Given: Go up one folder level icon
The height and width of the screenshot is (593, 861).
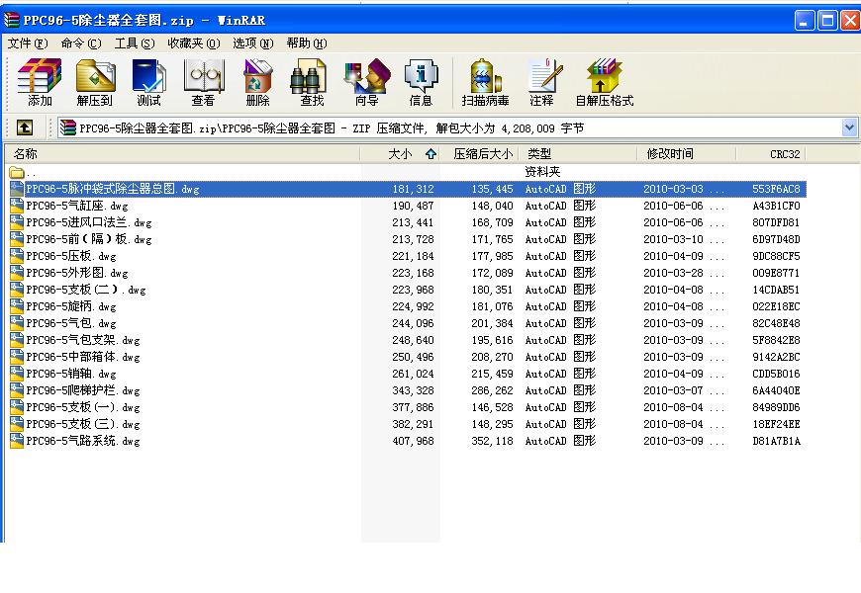Looking at the screenshot, I should tap(24, 127).
